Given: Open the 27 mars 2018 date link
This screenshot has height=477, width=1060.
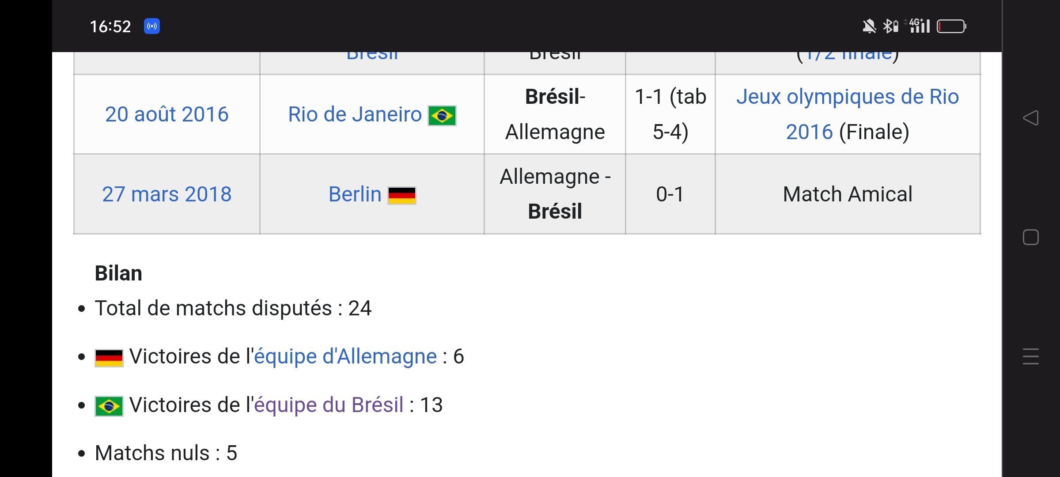Looking at the screenshot, I should pyautogui.click(x=167, y=194).
